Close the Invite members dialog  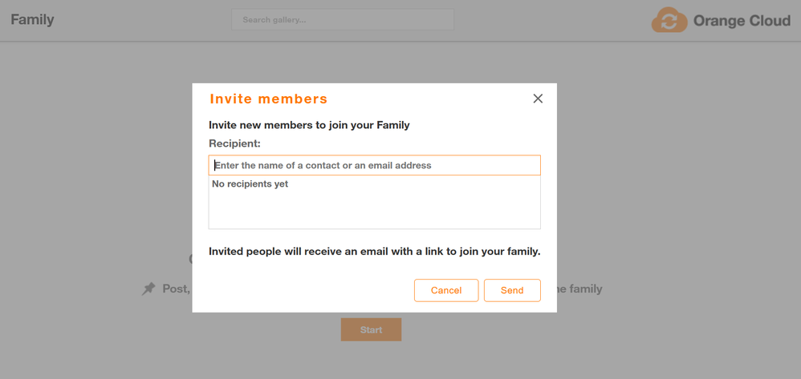point(538,99)
